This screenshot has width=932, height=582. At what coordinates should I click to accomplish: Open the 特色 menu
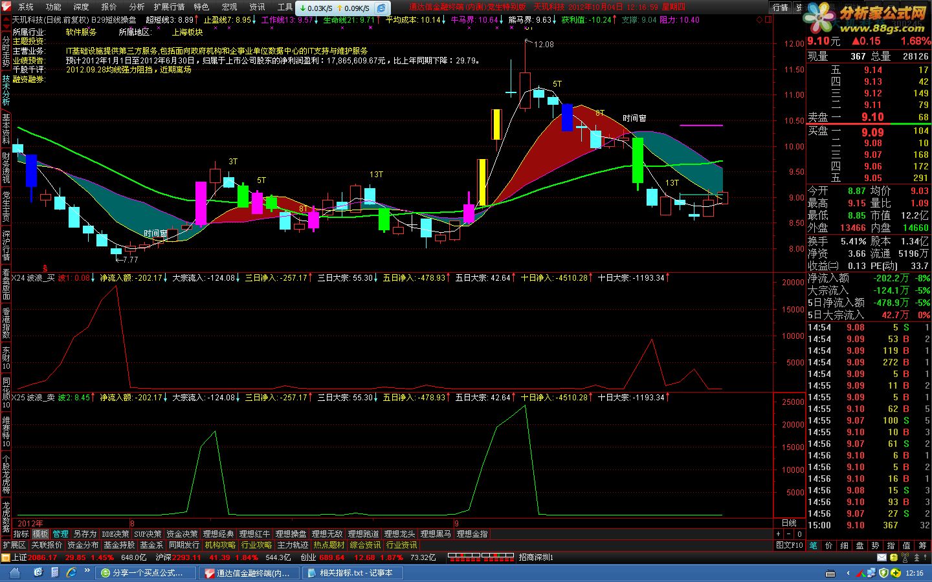pyautogui.click(x=202, y=7)
